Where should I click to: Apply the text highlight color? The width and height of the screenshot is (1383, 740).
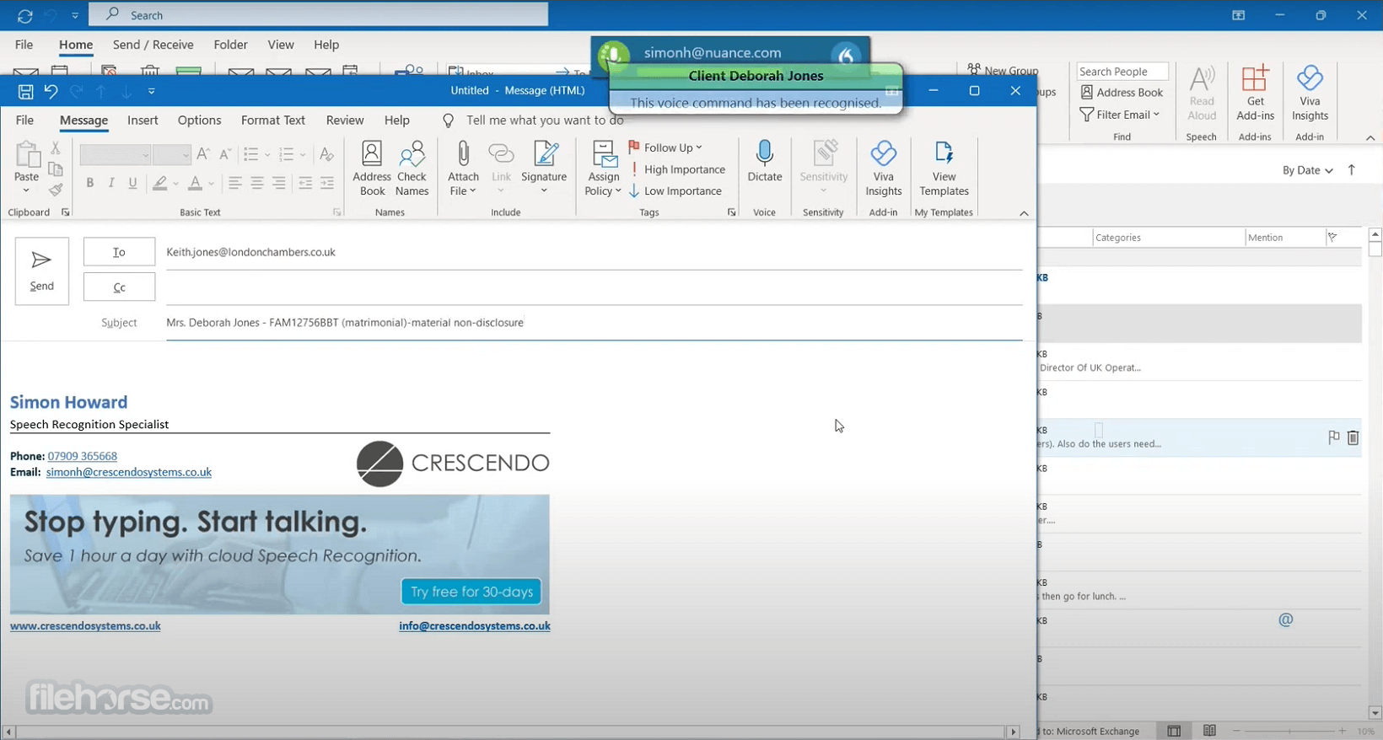point(159,183)
